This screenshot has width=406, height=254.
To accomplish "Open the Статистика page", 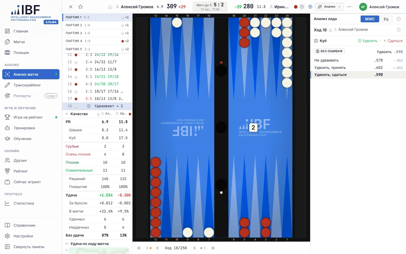I will (x=31, y=203).
